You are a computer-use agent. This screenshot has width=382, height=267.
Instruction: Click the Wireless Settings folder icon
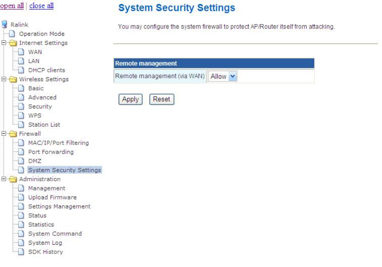point(14,79)
